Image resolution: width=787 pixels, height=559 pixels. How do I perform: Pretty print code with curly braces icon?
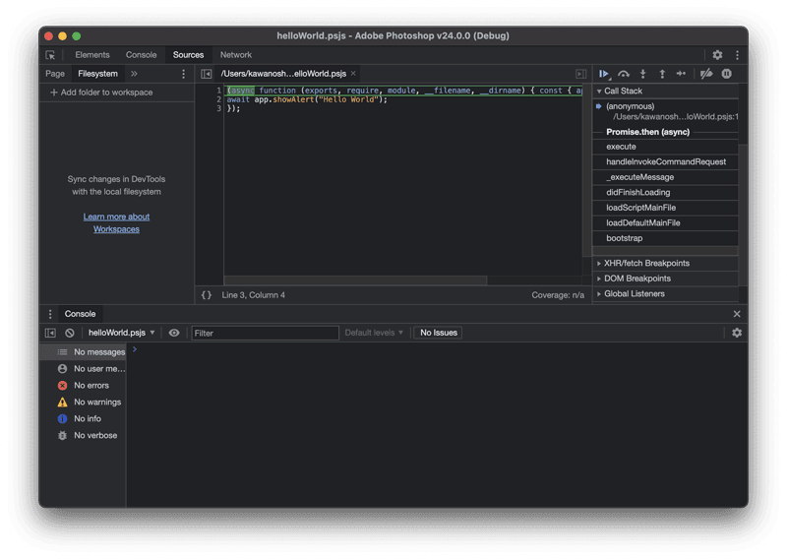pos(207,294)
